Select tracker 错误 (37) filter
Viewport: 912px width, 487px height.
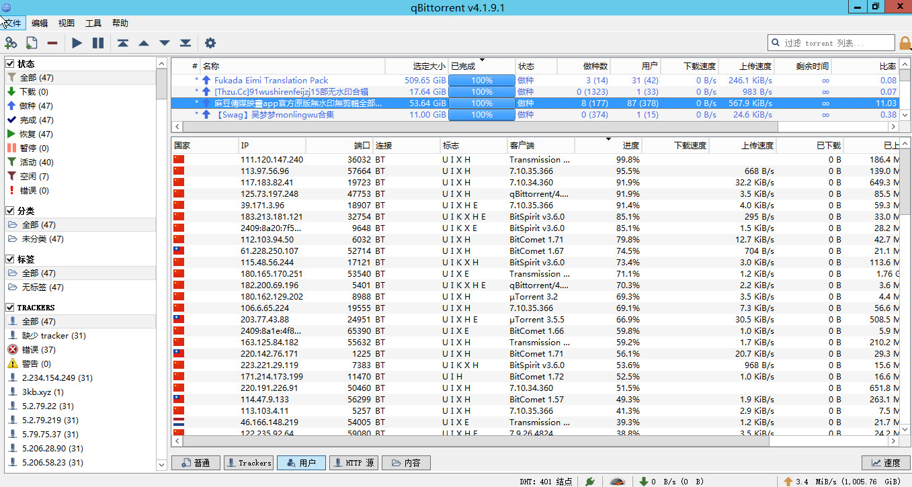[x=39, y=350]
